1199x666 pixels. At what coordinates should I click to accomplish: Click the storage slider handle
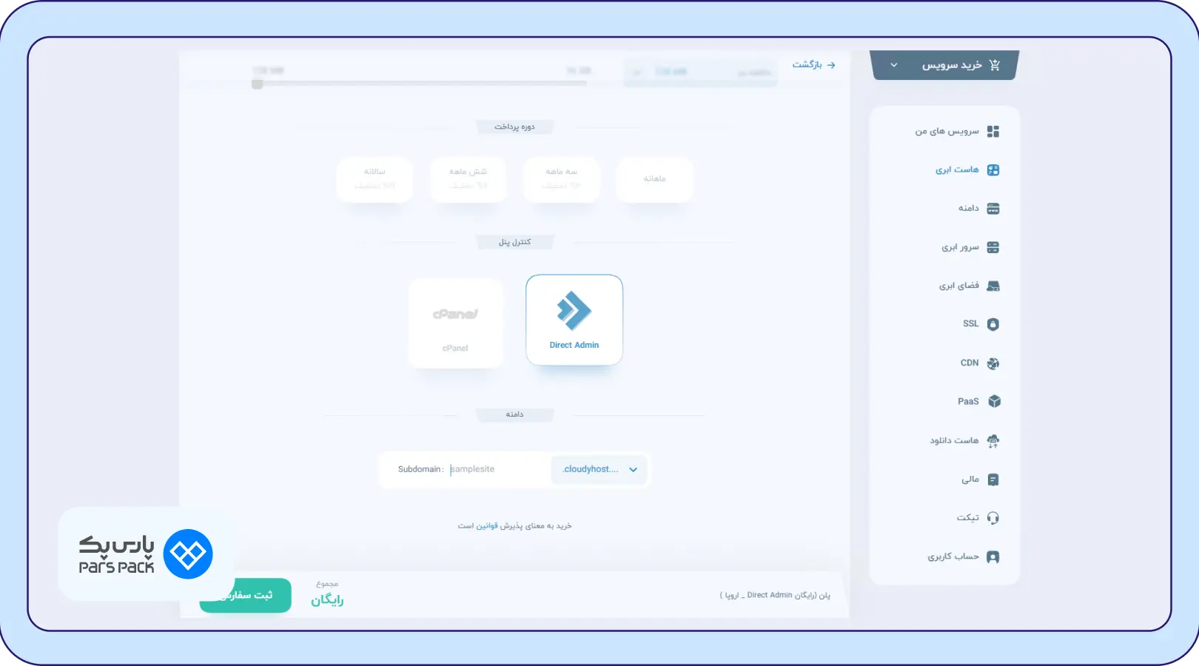click(257, 84)
